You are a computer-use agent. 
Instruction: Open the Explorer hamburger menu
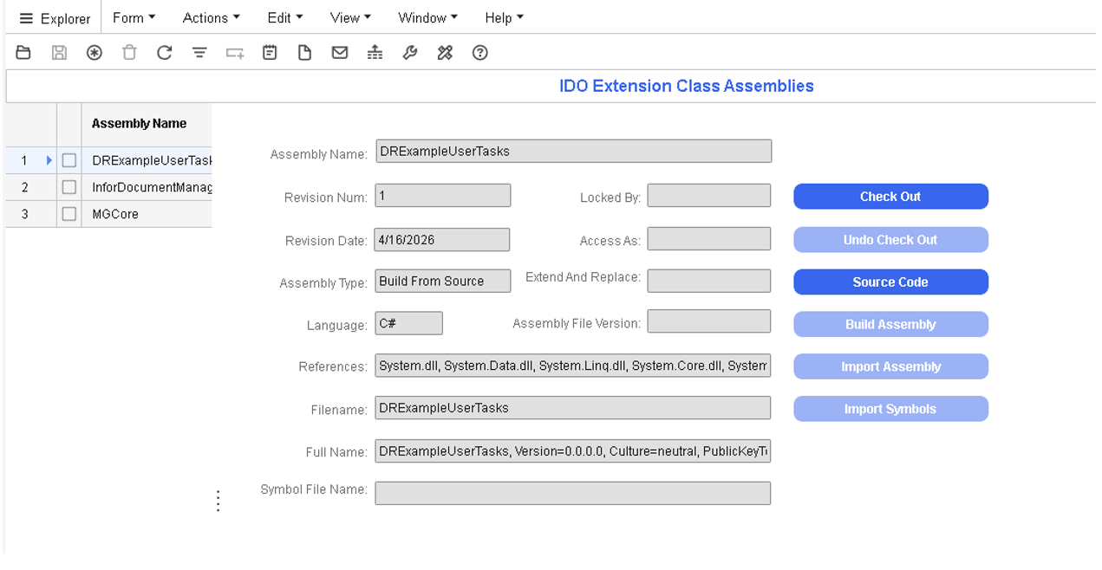click(x=26, y=18)
